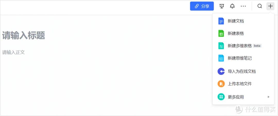278x116 pixels.
Task: Open presentation mode icon in top bar
Action: [x=221, y=6]
